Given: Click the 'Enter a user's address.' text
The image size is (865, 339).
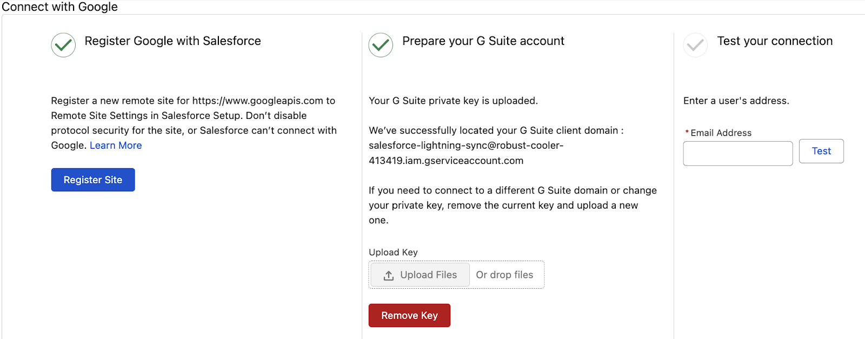Looking at the screenshot, I should pyautogui.click(x=736, y=101).
